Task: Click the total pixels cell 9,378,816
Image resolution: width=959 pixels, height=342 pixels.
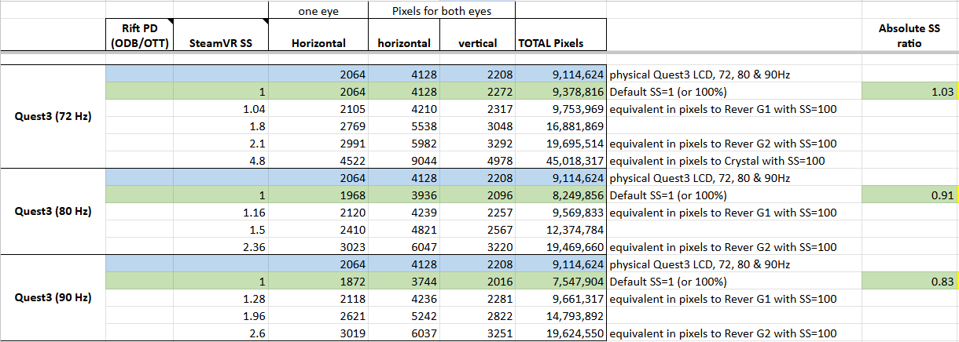Action: coord(560,93)
